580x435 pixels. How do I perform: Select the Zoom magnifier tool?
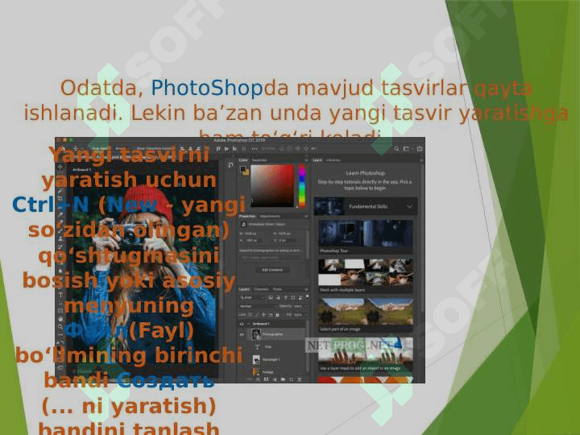tap(60, 326)
